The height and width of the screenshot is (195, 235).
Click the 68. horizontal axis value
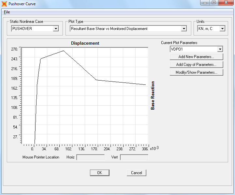point(57,149)
